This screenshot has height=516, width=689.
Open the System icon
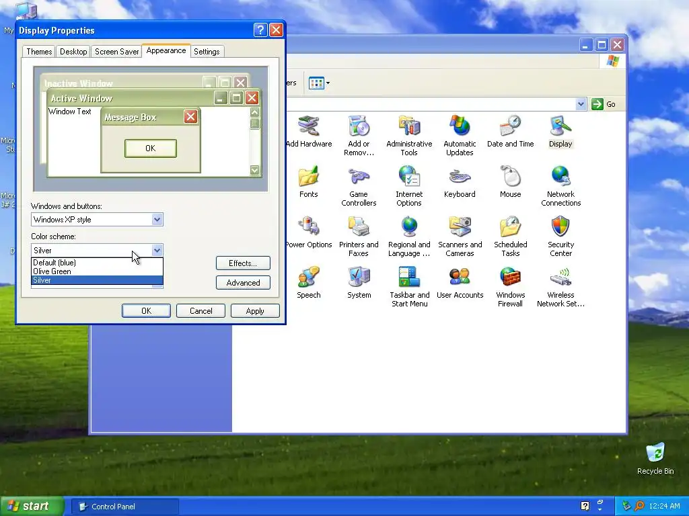[x=359, y=283]
